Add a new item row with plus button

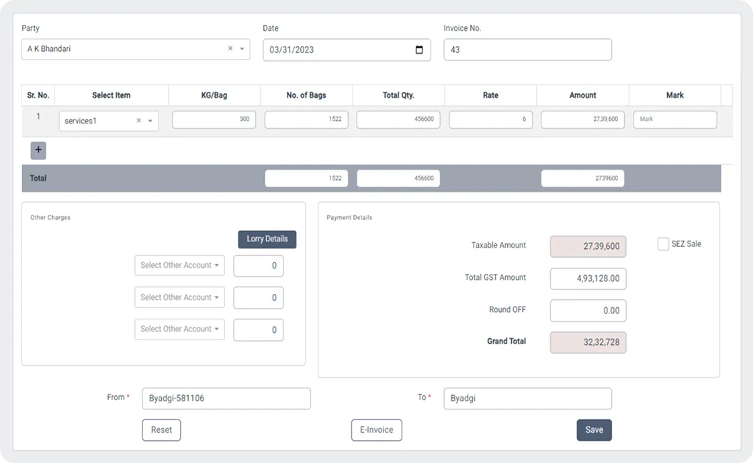(38, 150)
